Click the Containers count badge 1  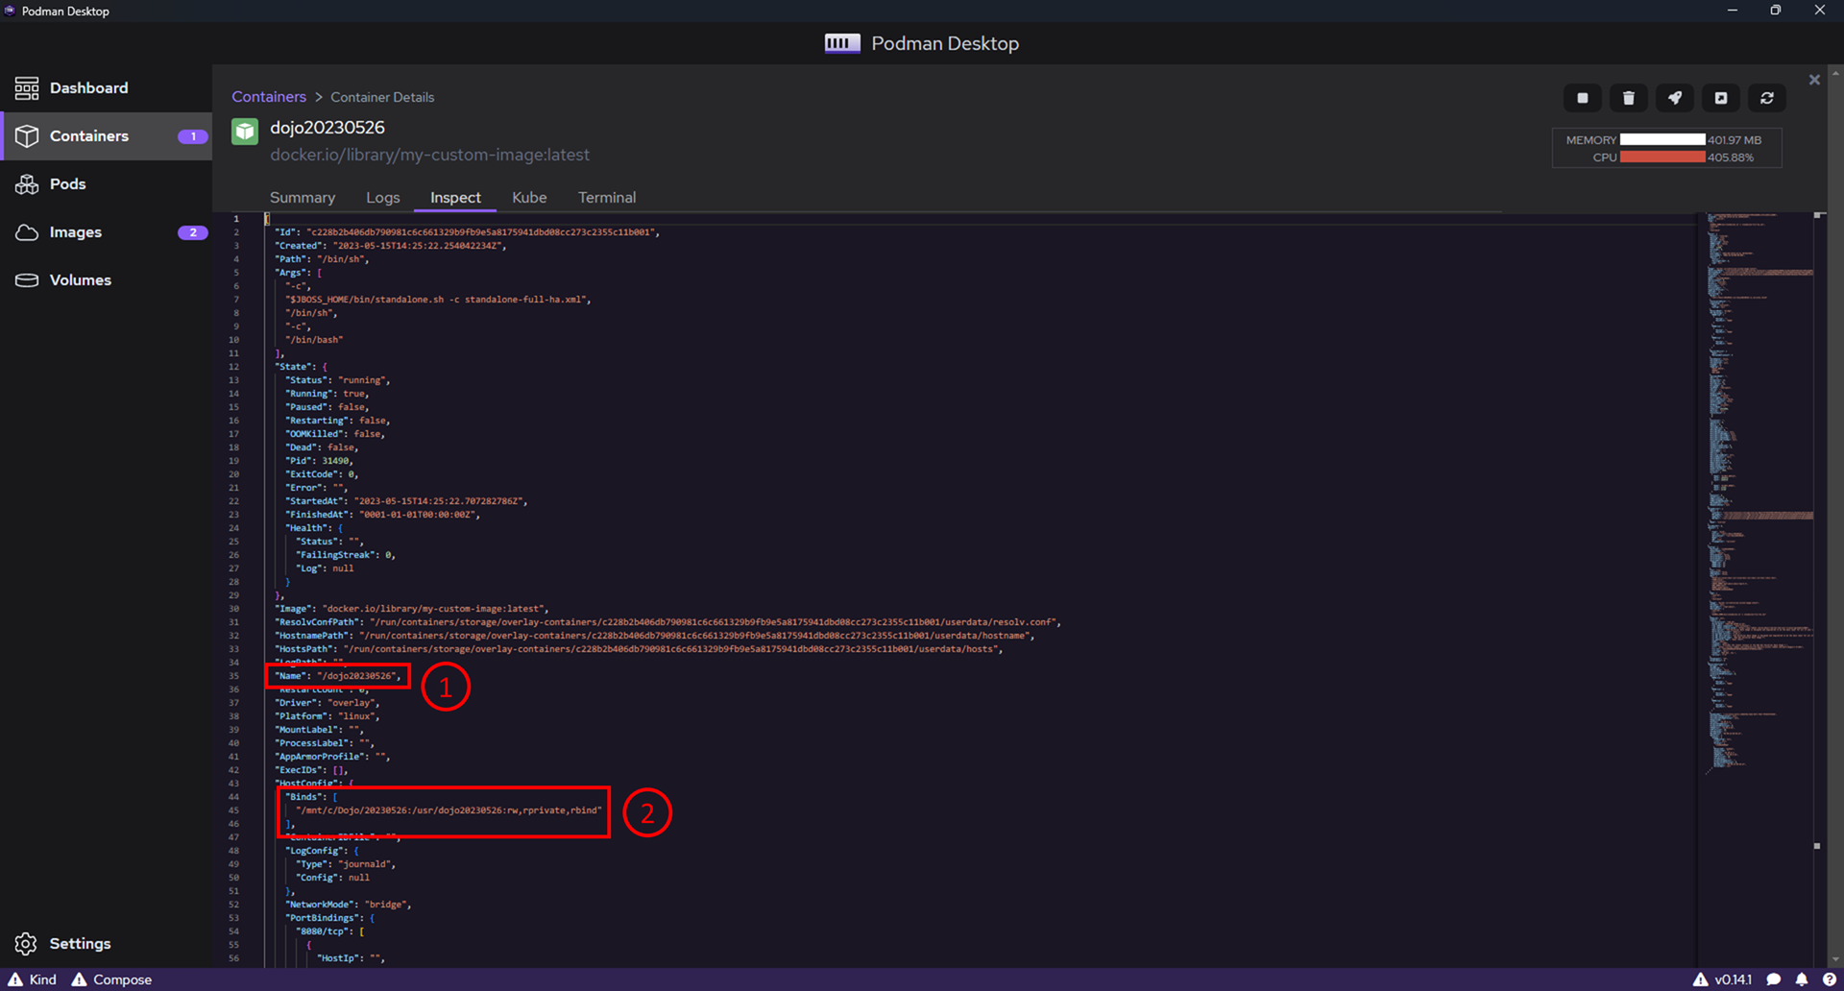pos(192,136)
